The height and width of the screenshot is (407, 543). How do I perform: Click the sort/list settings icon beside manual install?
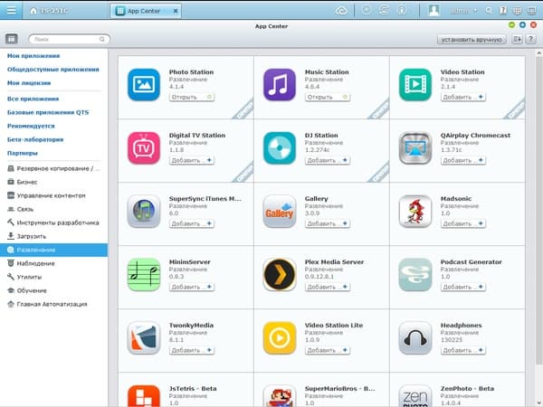[x=517, y=39]
